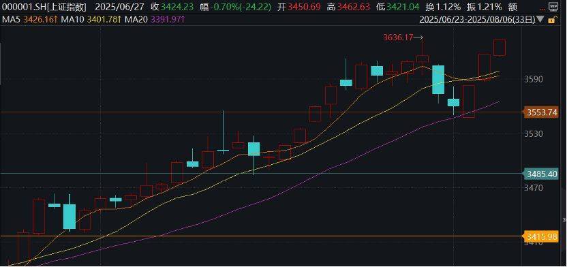Screen dimensions: 567x267
Task: Toggle the orange unlock padlock icon
Action: (552, 20)
